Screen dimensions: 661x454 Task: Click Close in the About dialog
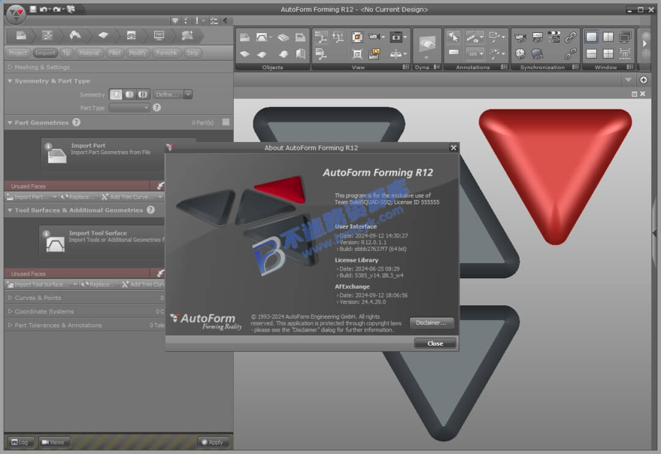click(x=435, y=343)
